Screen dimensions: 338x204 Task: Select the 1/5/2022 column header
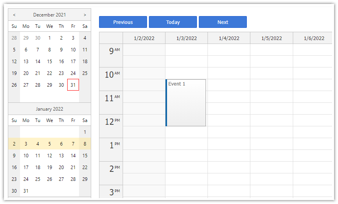pos(271,38)
